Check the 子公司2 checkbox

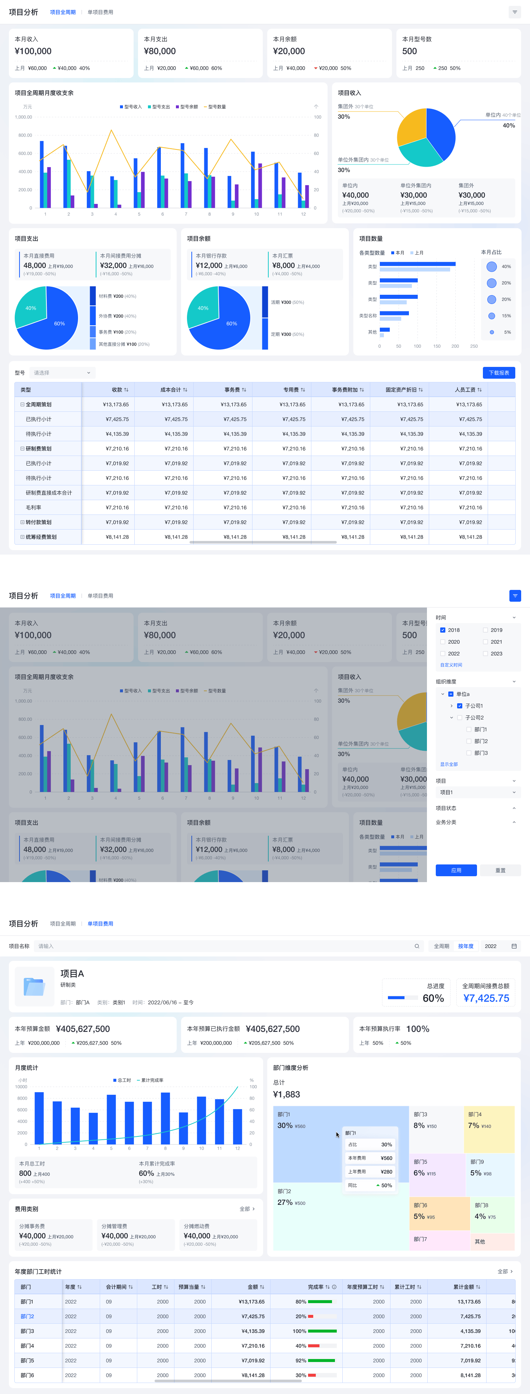460,718
